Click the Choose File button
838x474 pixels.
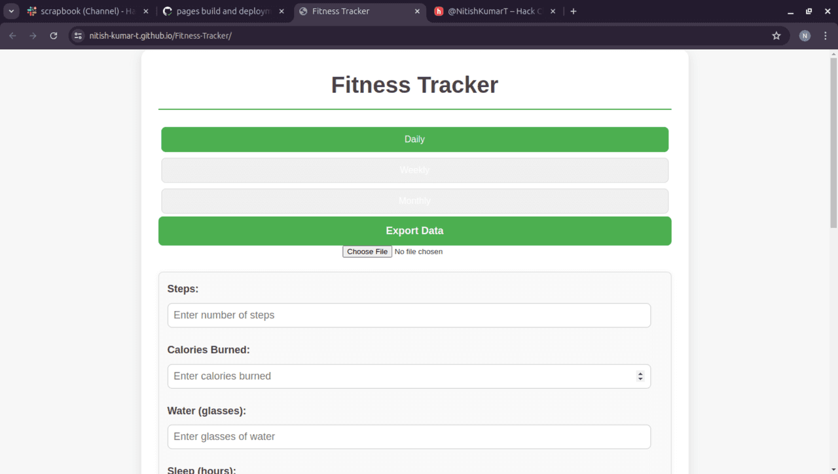click(x=367, y=252)
